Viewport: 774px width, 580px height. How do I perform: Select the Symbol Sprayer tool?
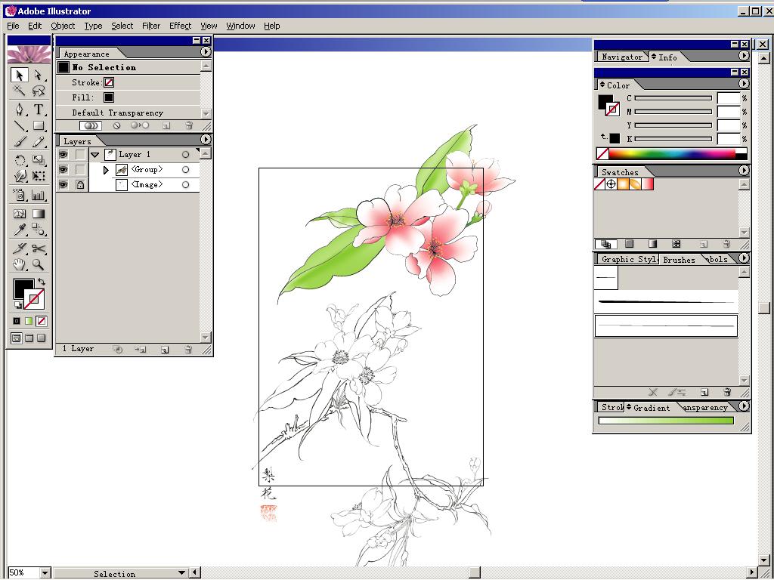[x=19, y=195]
